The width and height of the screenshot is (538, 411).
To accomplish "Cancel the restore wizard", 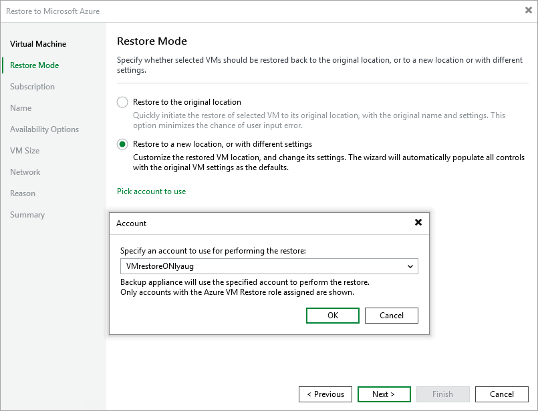I will (501, 394).
